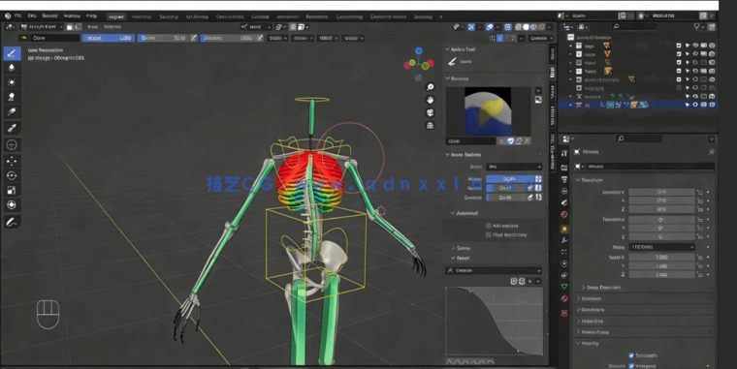
Task: Select the Blur tool in left toolbar
Action: 12,68
